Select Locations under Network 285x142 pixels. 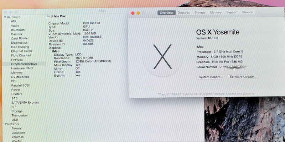pyautogui.click(x=19, y=132)
